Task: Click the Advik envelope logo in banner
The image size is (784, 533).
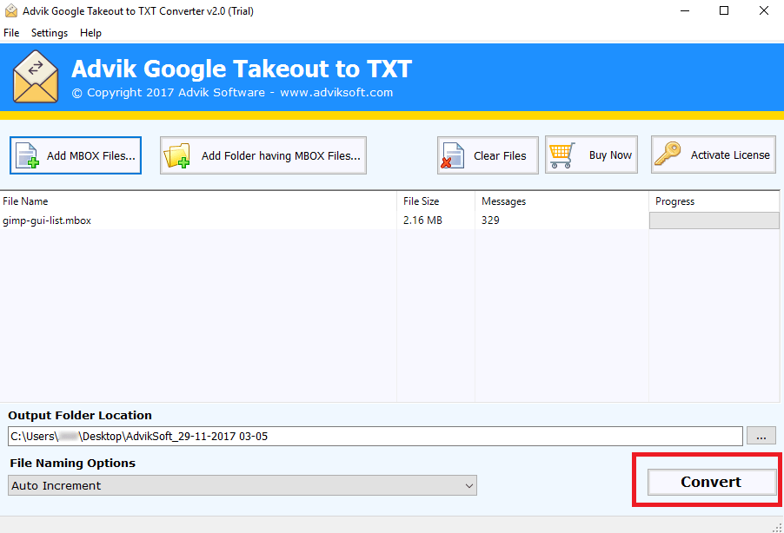Action: [x=36, y=76]
